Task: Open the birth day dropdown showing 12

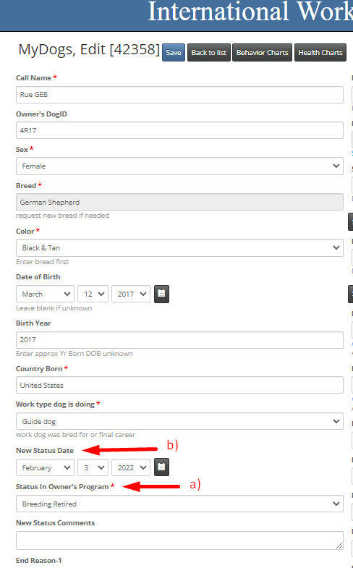Action: click(x=93, y=294)
